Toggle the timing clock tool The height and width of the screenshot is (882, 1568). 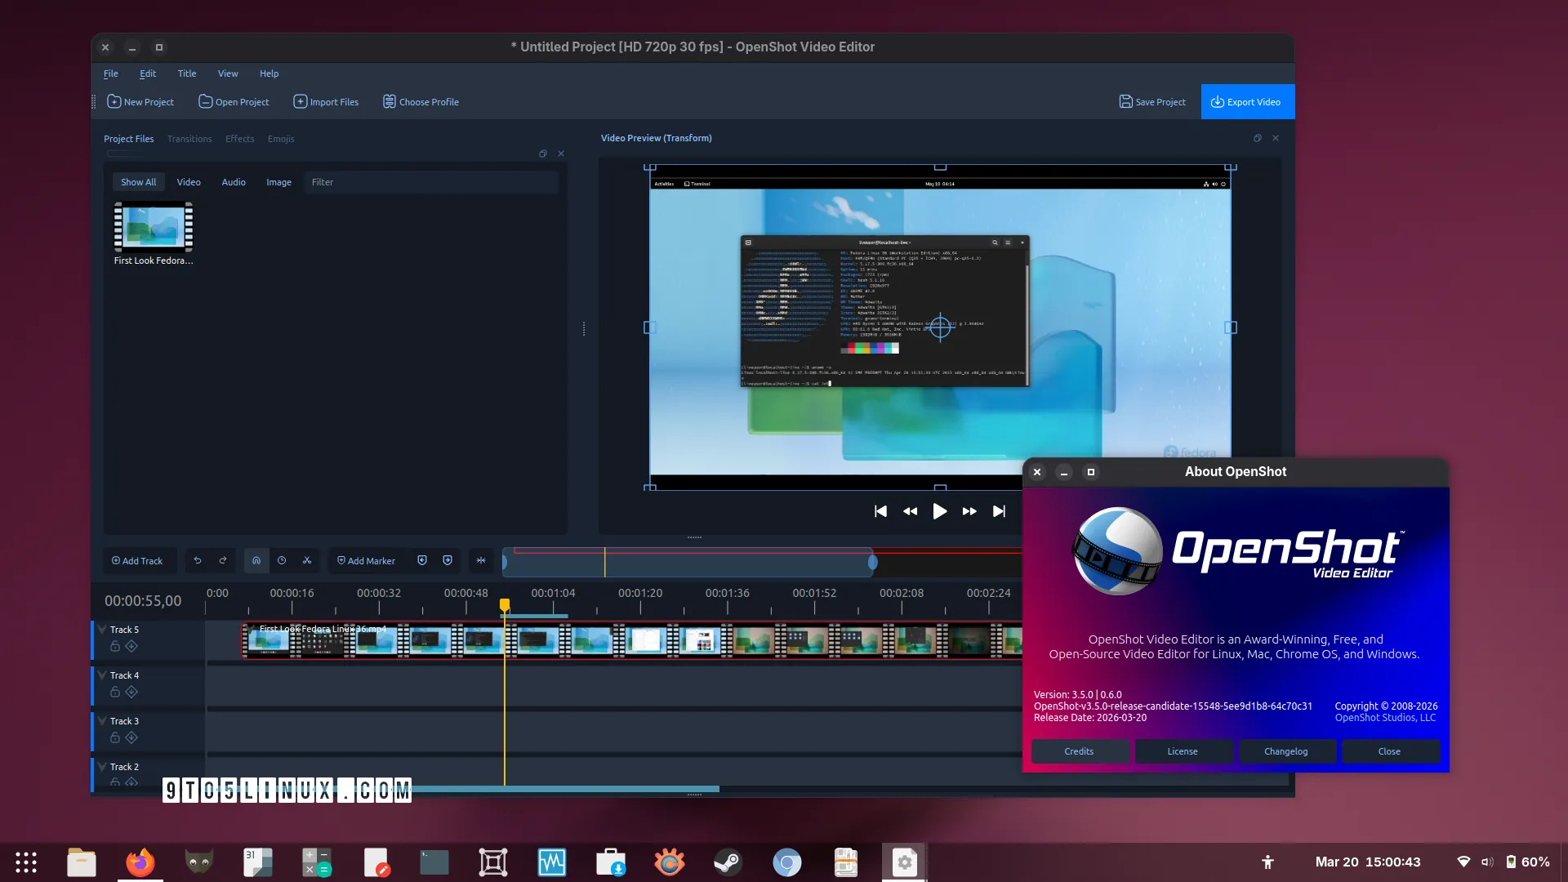[282, 560]
